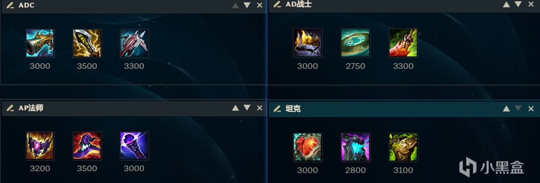Move the ADC block down

click(247, 5)
